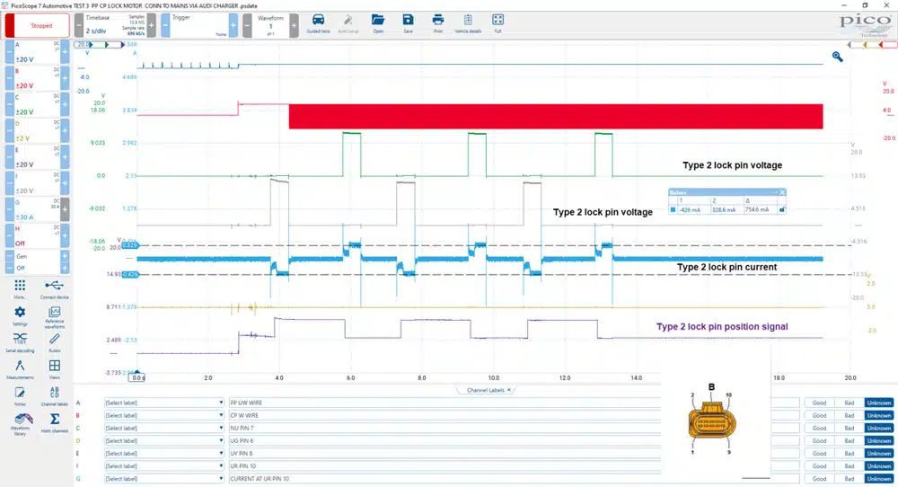
Task: Click the Stopped capture button
Action: pos(38,26)
